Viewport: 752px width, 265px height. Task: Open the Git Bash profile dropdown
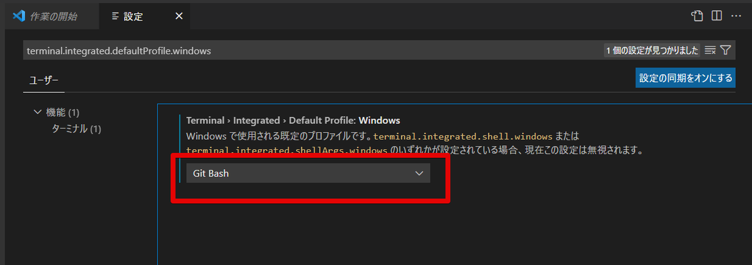coord(308,174)
